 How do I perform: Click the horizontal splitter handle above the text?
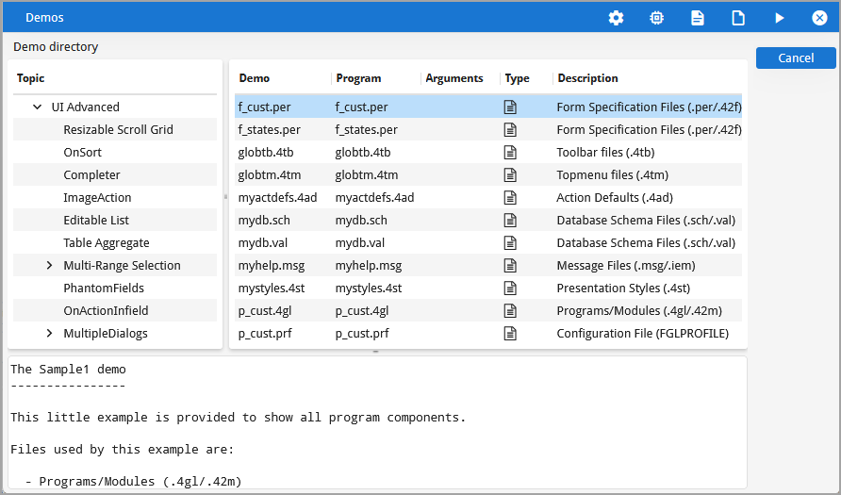coord(376,352)
